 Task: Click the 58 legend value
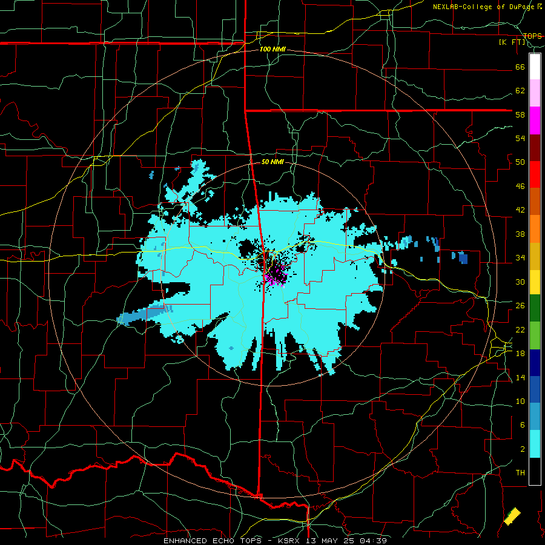click(x=520, y=114)
